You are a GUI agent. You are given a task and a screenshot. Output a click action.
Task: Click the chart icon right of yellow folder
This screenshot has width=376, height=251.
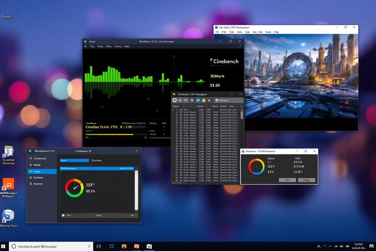tap(209, 100)
